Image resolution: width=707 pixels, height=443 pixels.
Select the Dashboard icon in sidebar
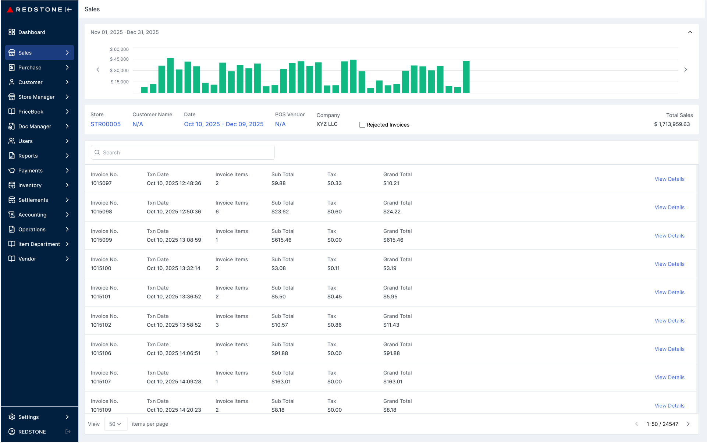(x=11, y=32)
